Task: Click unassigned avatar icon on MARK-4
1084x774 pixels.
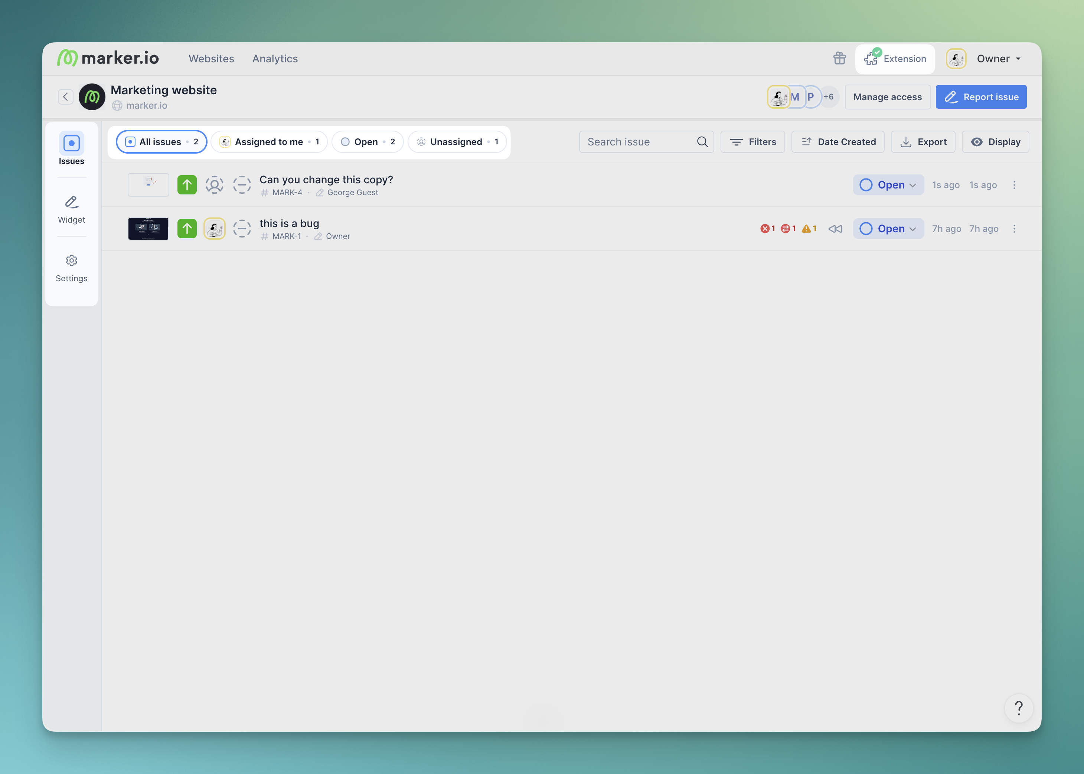Action: click(215, 185)
